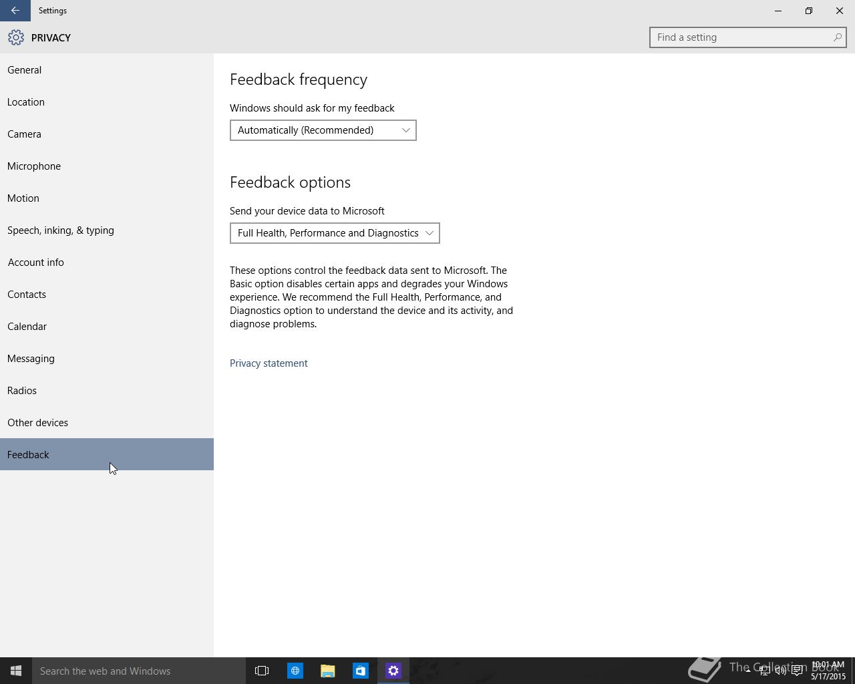855x684 pixels.
Task: Click 'Windows should ask for my feedback' label
Action: click(x=312, y=108)
